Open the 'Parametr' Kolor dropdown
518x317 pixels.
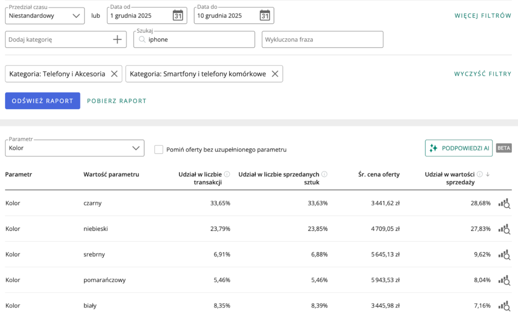pyautogui.click(x=74, y=148)
